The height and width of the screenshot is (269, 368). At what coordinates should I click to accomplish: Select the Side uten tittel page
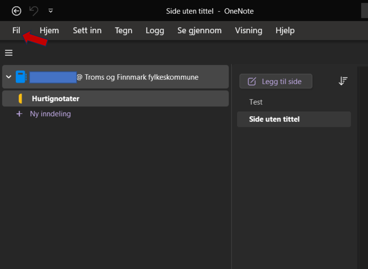coord(294,119)
